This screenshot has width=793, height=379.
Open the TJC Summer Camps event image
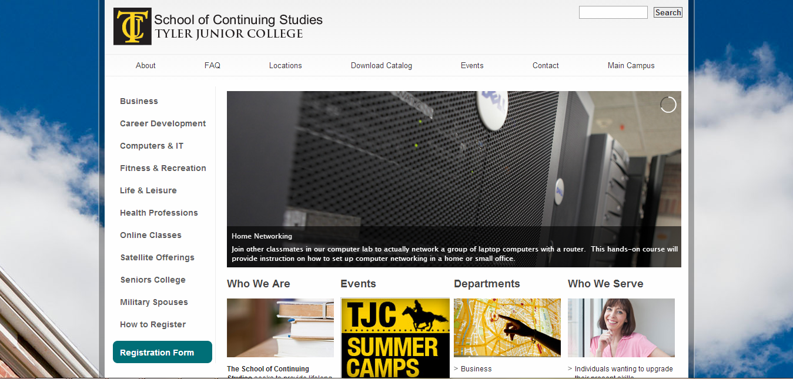coord(395,338)
